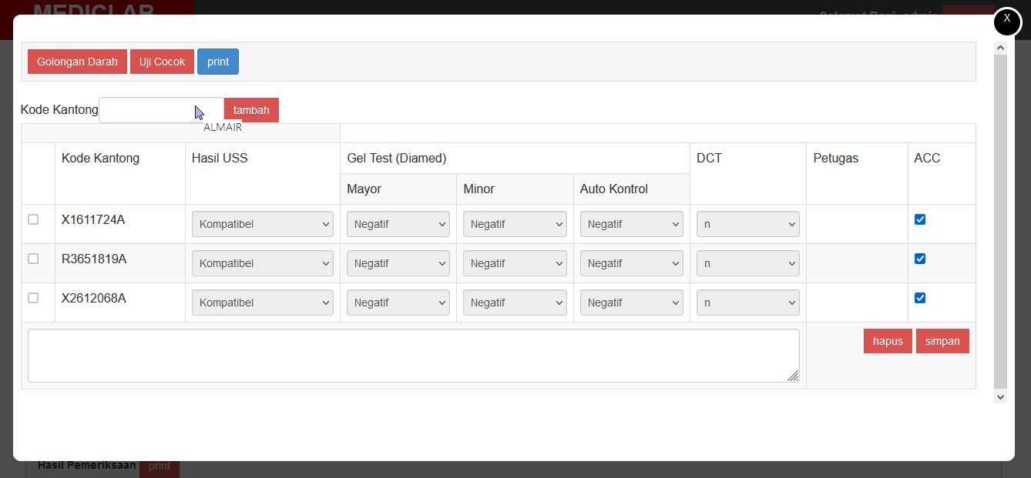Image resolution: width=1031 pixels, height=478 pixels.
Task: Switch to Golongan Darah tab
Action: pyautogui.click(x=77, y=62)
